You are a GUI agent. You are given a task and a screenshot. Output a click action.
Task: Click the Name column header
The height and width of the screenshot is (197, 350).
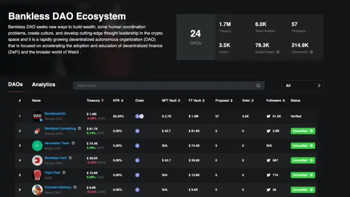(x=36, y=101)
